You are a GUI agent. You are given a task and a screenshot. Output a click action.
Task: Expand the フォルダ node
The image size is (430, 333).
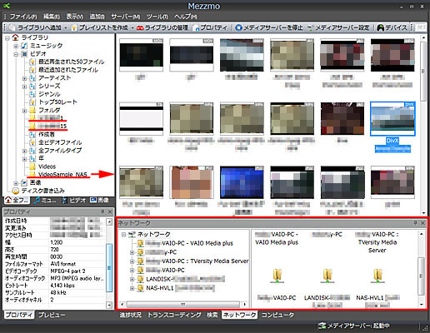pyautogui.click(x=24, y=111)
